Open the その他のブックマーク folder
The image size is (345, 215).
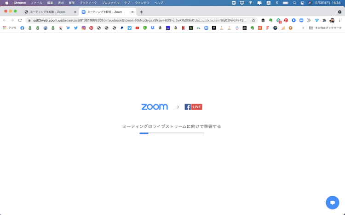pyautogui.click(x=325, y=28)
